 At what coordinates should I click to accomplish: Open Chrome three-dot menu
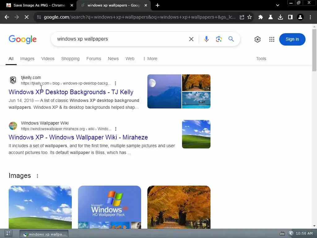pos(310,17)
